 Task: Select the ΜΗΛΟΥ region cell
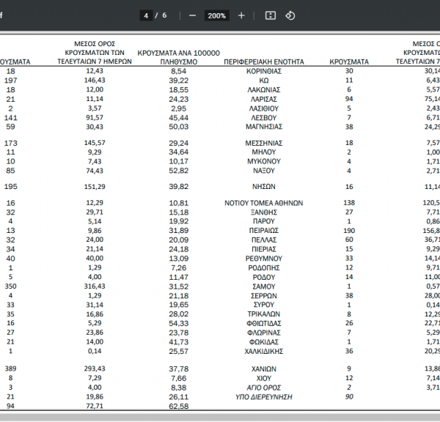click(x=264, y=152)
